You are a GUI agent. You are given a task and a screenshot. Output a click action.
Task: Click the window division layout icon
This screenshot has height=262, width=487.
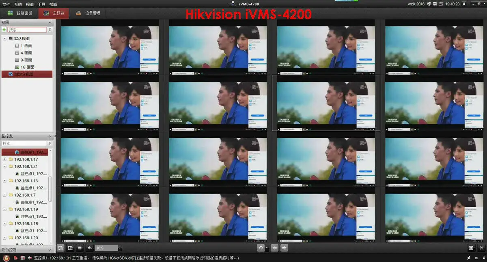tap(70, 248)
